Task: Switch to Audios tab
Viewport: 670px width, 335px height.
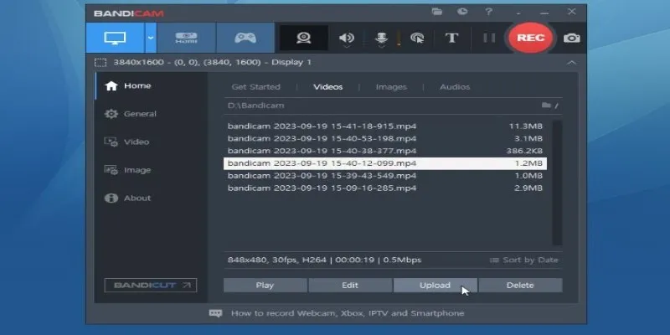Action: click(455, 87)
